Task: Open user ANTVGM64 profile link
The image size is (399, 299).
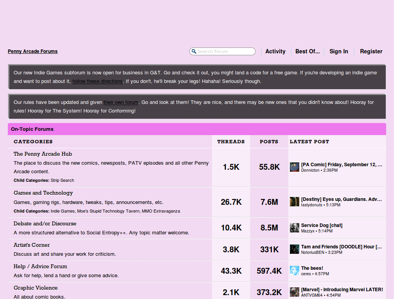Action: click(x=312, y=295)
